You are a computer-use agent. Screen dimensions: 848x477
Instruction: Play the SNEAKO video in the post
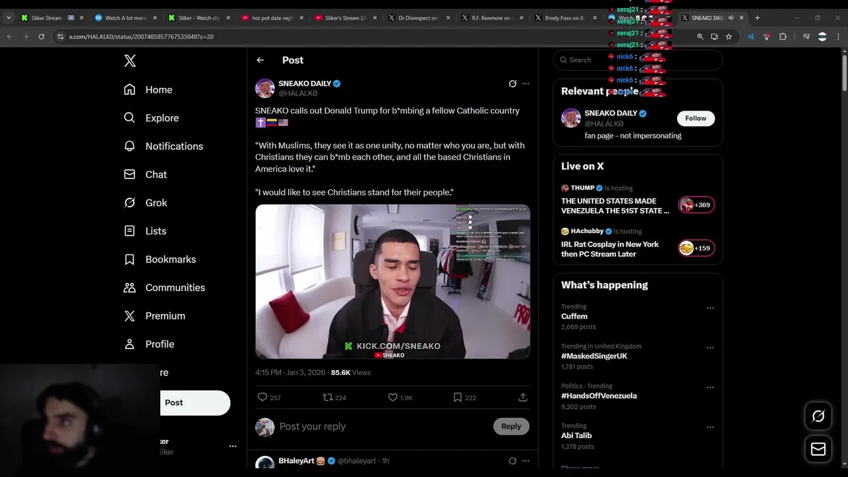tap(393, 282)
